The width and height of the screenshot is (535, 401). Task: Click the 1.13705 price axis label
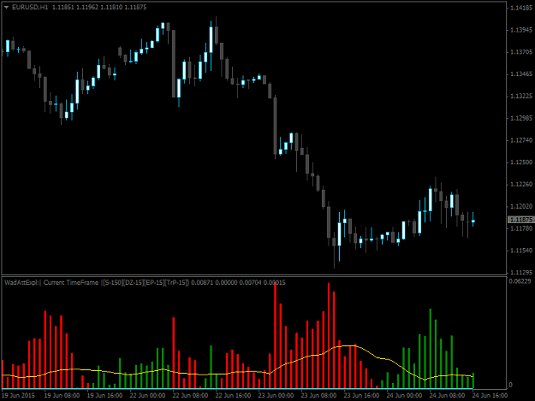(521, 52)
